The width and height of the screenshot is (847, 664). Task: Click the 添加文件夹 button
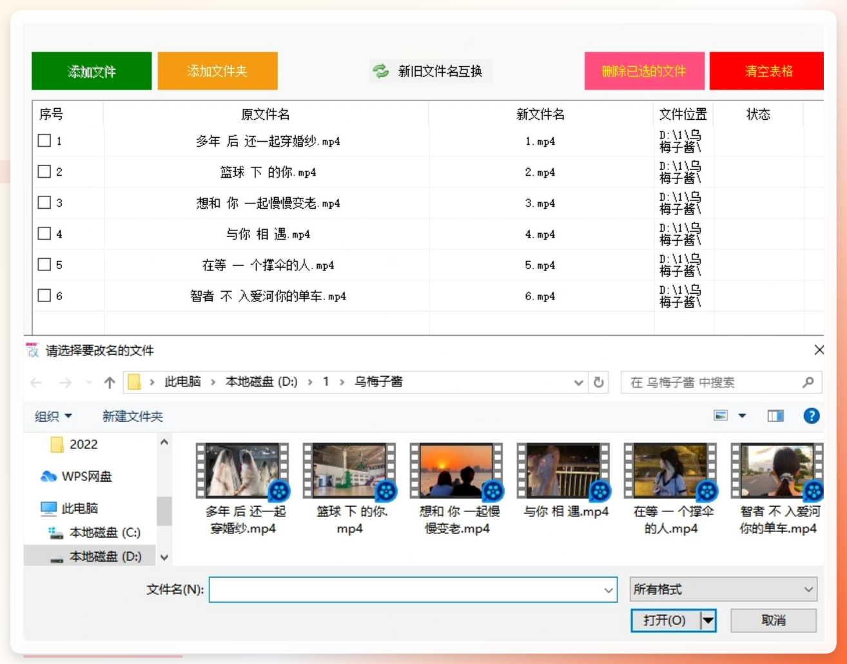point(218,71)
